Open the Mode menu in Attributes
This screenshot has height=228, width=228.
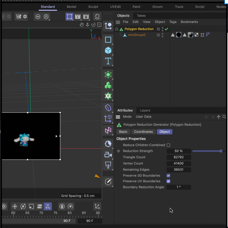click(x=127, y=117)
